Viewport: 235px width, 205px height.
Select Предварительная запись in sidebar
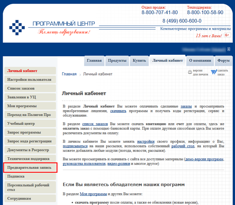click(x=30, y=168)
